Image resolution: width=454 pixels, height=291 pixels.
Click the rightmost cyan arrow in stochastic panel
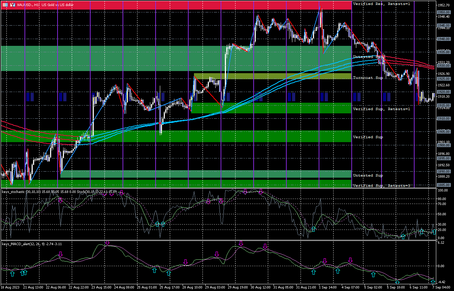click(434, 232)
